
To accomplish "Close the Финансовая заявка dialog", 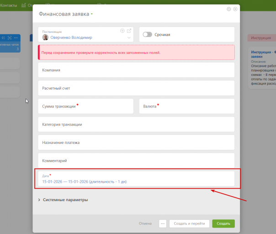I will click(x=235, y=9).
